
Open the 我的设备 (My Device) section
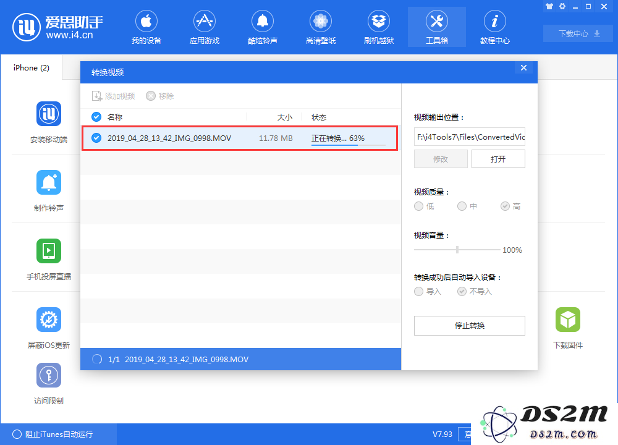point(146,27)
